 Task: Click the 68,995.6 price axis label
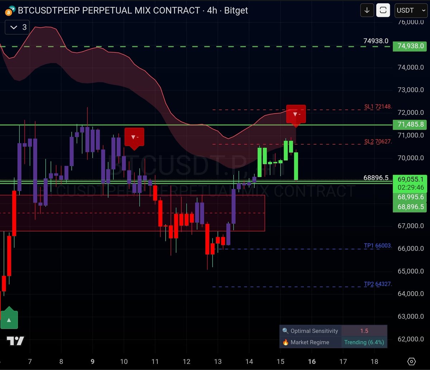click(410, 197)
